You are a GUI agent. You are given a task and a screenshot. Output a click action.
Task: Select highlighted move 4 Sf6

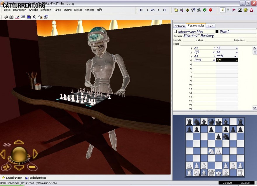[x=227, y=60]
